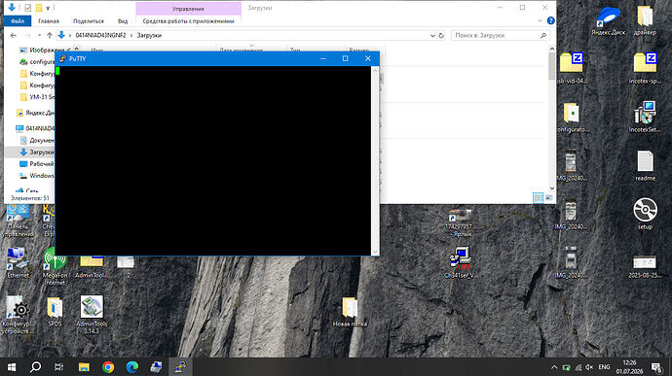Click the Properties checkmark quick-access icon
The height and width of the screenshot is (376, 672).
(28, 8)
